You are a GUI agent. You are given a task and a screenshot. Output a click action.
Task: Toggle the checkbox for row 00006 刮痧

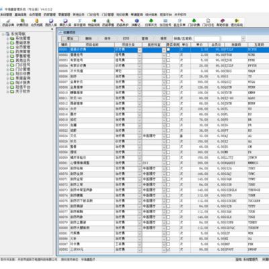tap(168, 77)
